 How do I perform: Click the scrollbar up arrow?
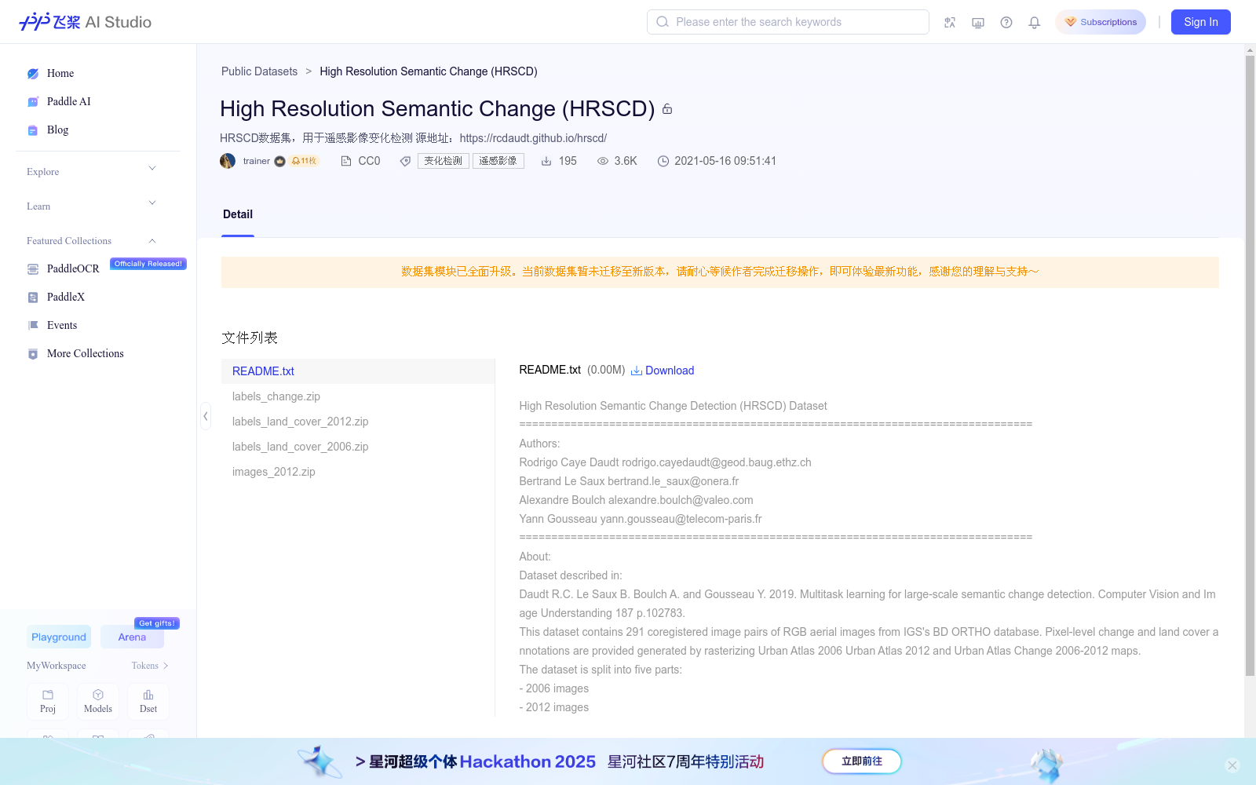[1250, 49]
